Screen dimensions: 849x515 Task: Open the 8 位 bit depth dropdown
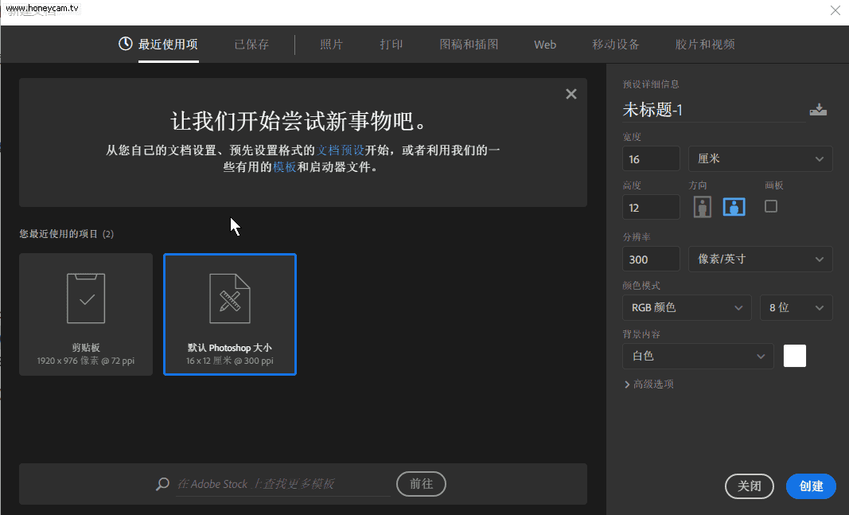coord(796,307)
